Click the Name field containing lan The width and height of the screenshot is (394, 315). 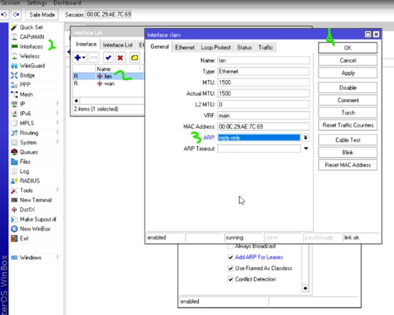[x=264, y=61]
